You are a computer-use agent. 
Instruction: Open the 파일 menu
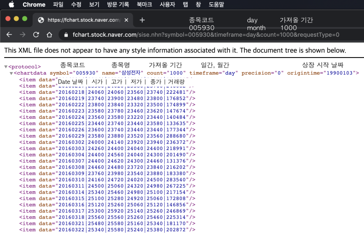58,5
